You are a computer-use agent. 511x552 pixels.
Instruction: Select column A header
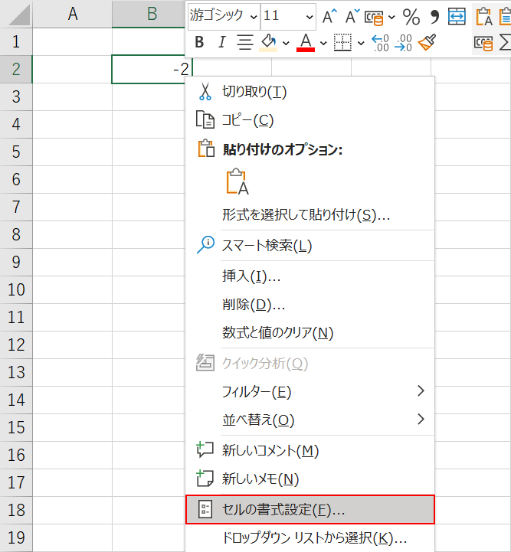pos(72,14)
